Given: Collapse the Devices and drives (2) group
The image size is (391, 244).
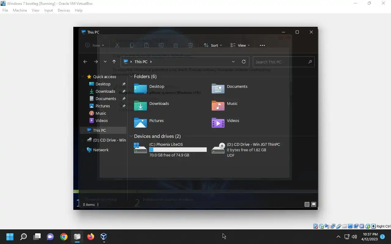Looking at the screenshot, I should pos(131,136).
